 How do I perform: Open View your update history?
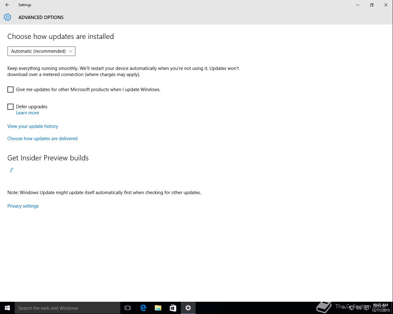[x=33, y=126]
